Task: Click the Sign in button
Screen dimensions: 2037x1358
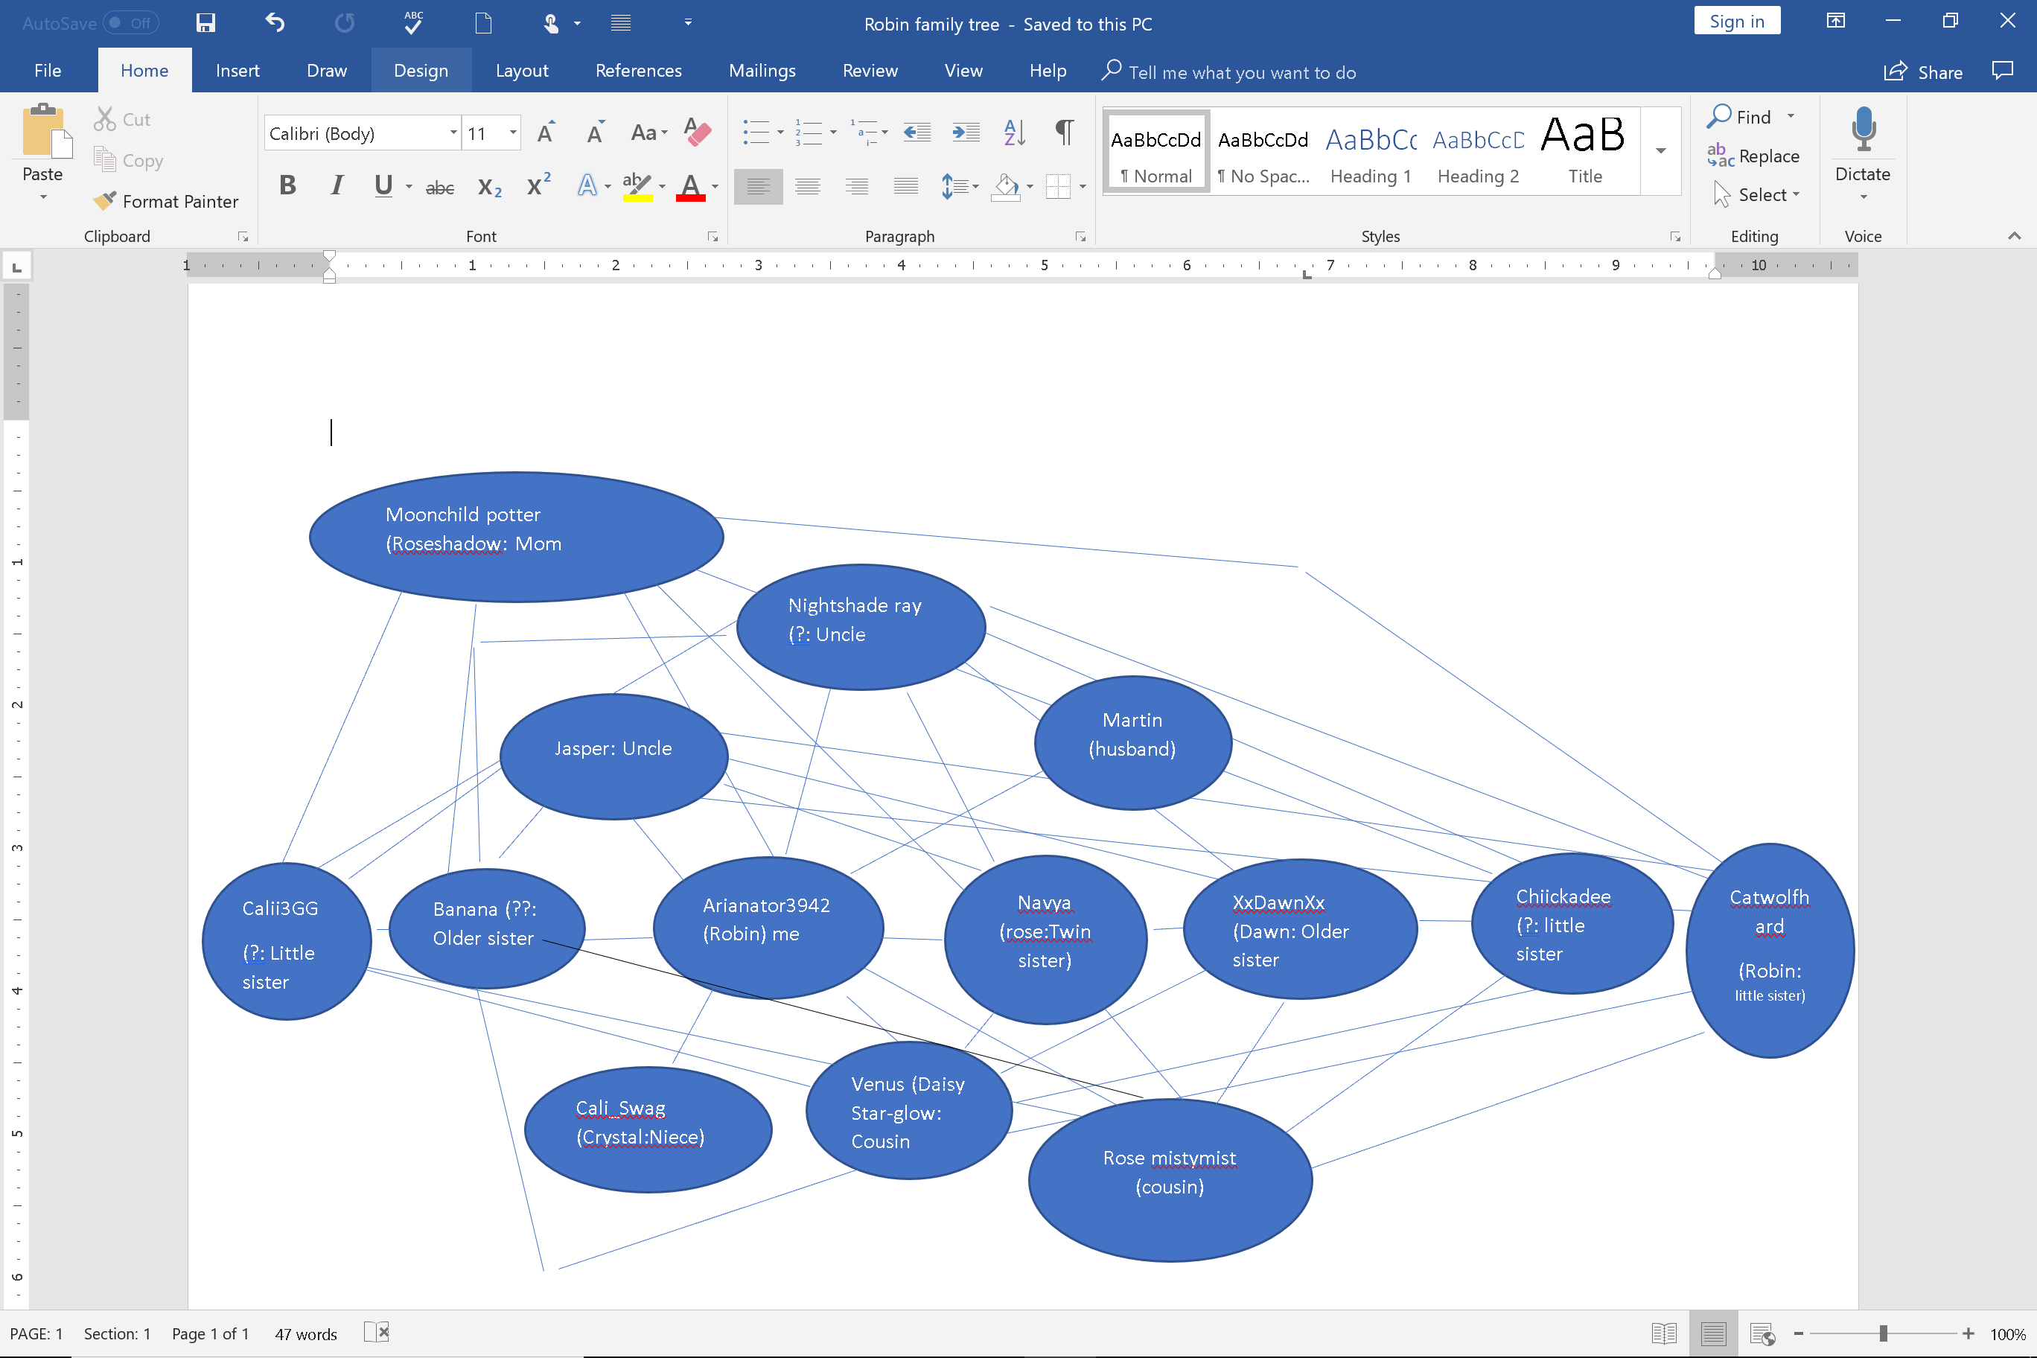Action: (1736, 22)
